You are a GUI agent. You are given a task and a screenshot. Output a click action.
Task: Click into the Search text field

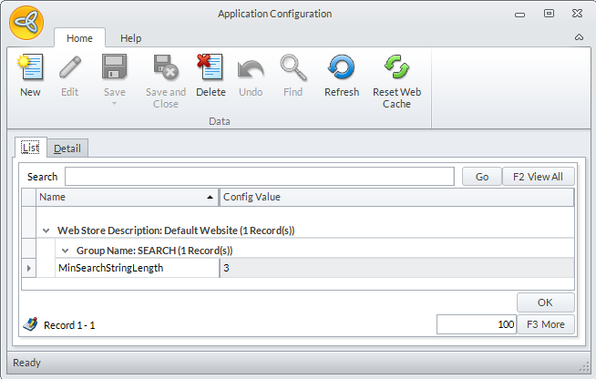259,177
